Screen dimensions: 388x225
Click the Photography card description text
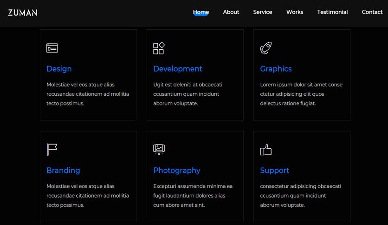(193, 196)
